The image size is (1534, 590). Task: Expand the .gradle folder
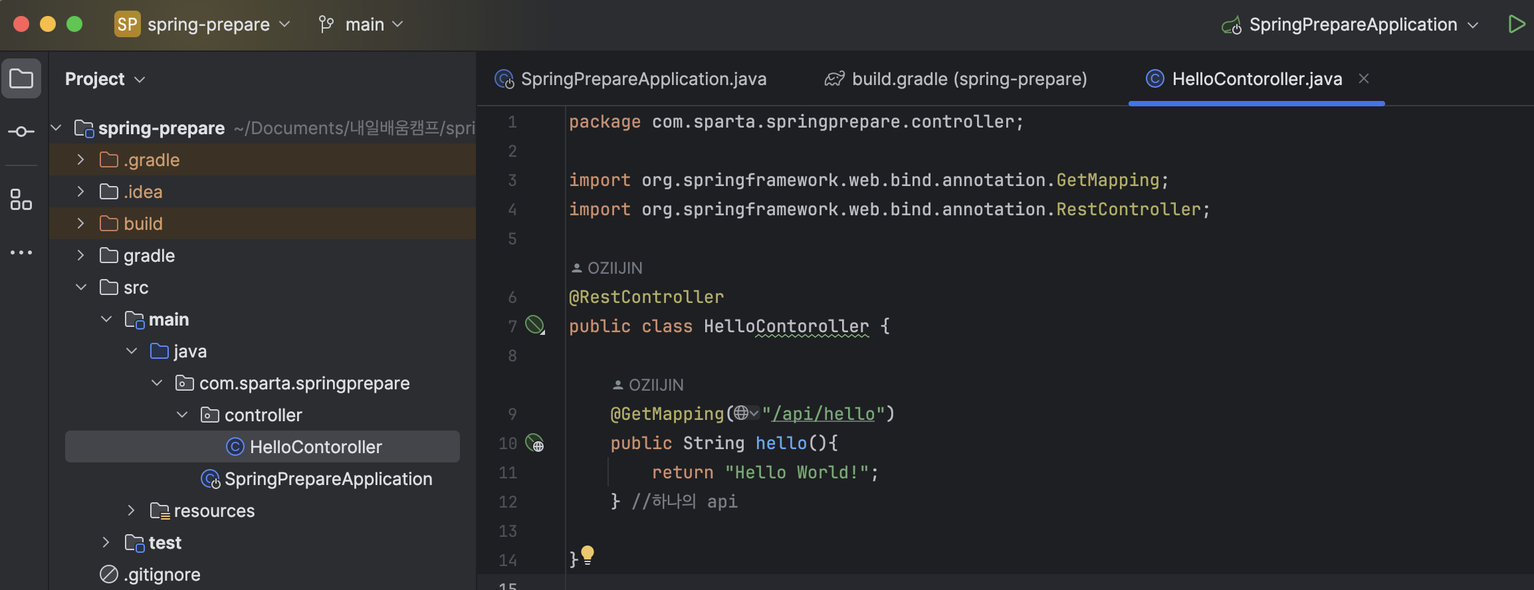pyautogui.click(x=80, y=159)
